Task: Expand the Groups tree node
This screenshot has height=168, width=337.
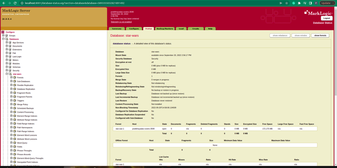Action: [x=3, y=35]
